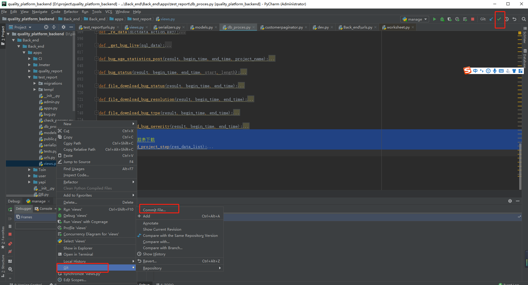
Task: Open Search Everywhere magnifier icon
Action: tap(524, 19)
